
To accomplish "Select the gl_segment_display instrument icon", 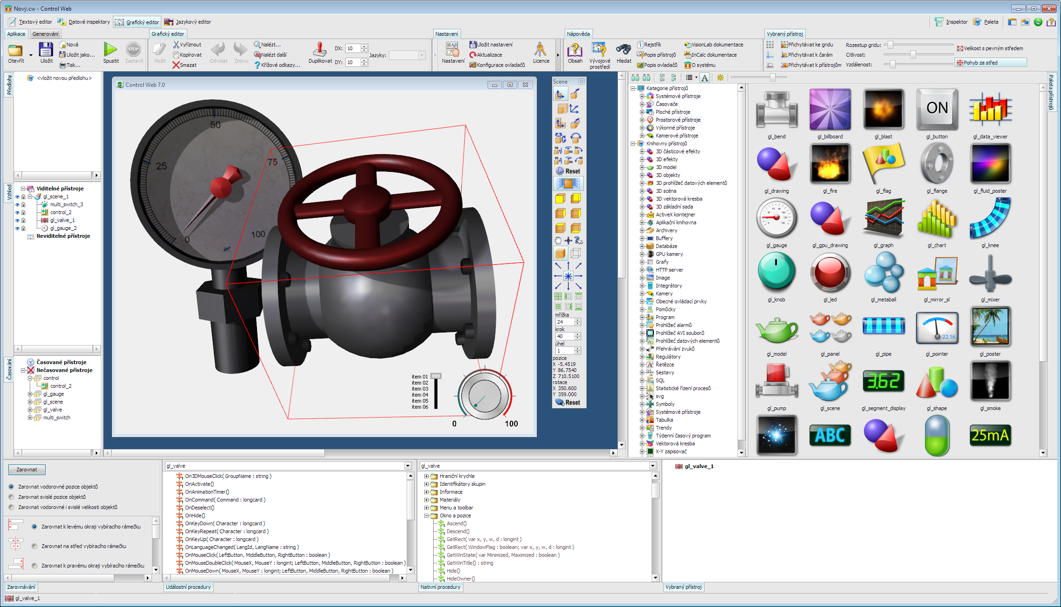I will [x=883, y=381].
